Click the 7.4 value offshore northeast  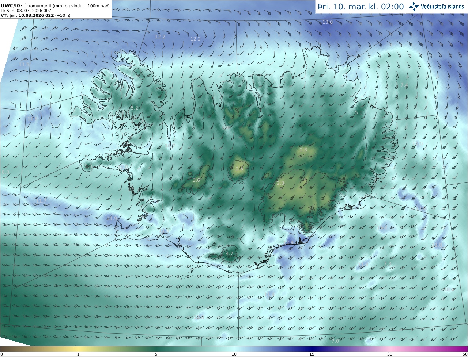(x=404, y=85)
